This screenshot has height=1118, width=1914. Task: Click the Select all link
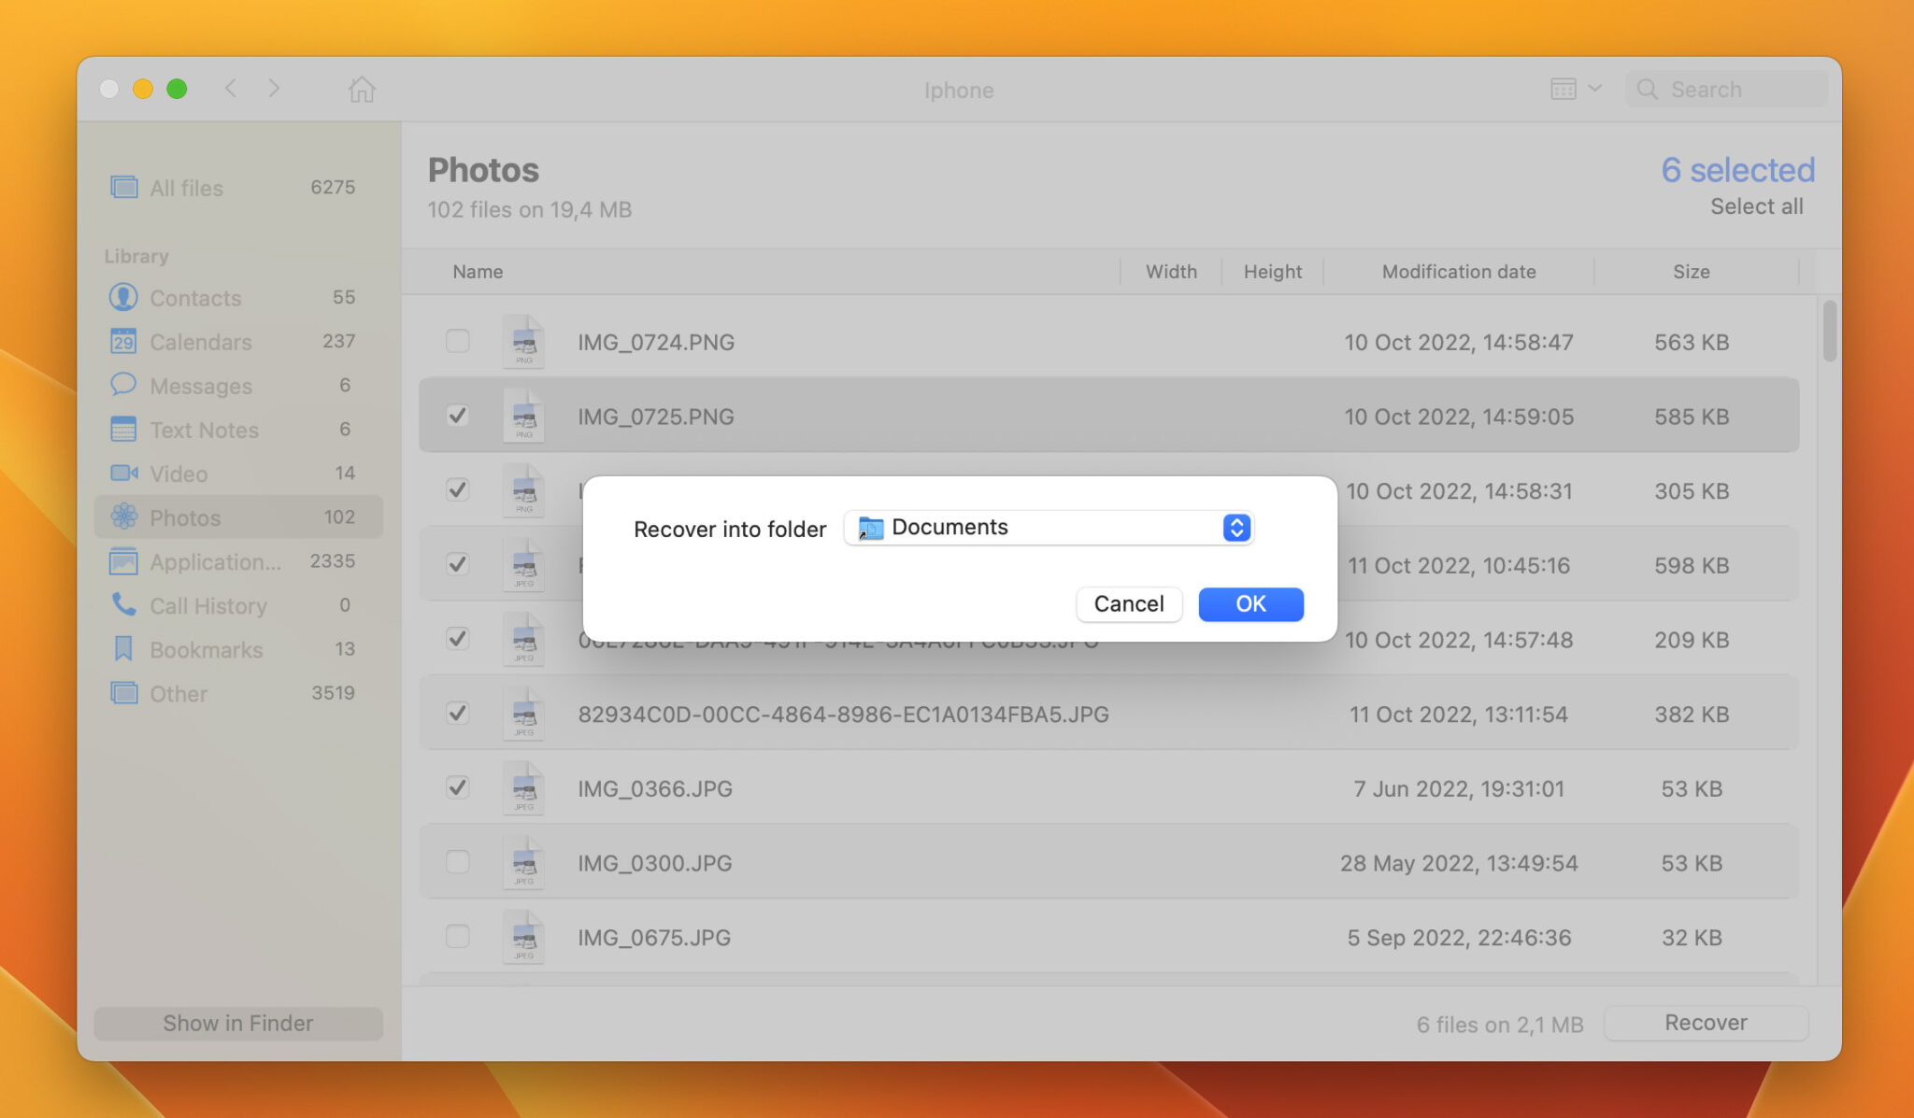click(x=1757, y=206)
